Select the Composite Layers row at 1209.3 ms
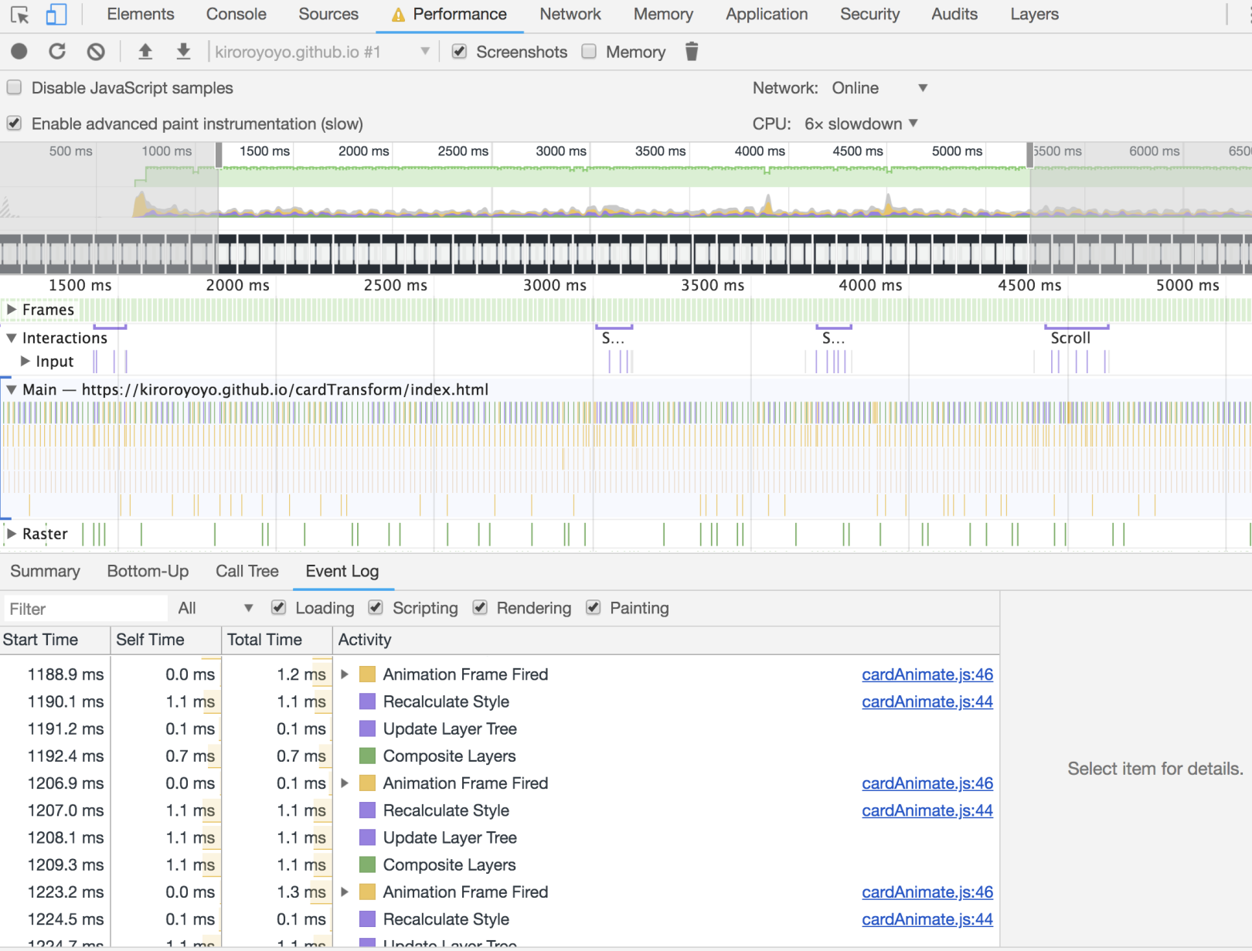Viewport: 1252px width, 951px height. [x=499, y=864]
